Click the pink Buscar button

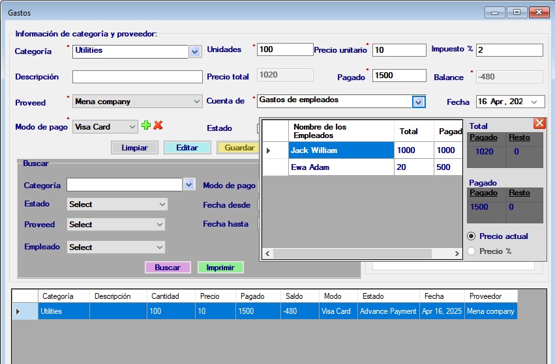point(168,268)
